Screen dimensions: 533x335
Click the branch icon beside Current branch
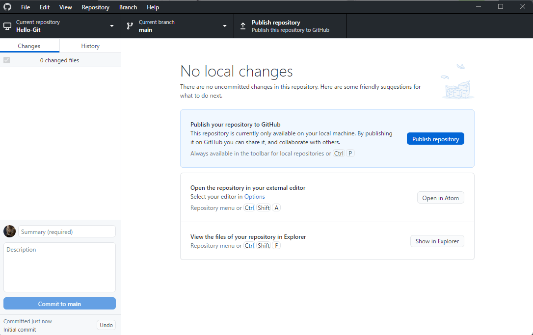click(x=130, y=26)
